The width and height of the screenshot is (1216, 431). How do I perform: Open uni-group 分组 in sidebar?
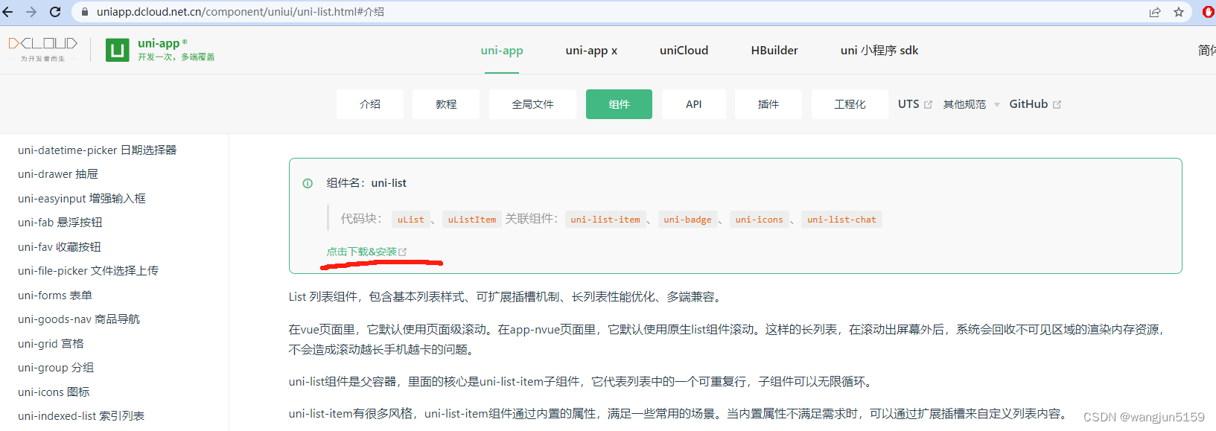[x=56, y=368]
